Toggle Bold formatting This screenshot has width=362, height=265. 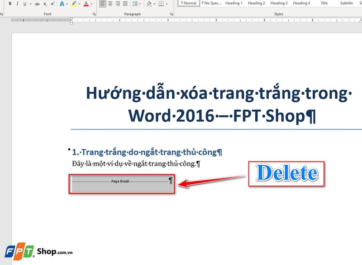[x=10, y=4]
